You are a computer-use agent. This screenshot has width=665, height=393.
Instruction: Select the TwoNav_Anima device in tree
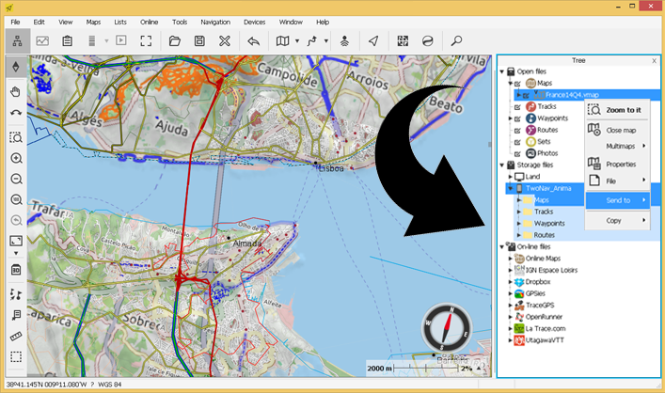pyautogui.click(x=548, y=188)
